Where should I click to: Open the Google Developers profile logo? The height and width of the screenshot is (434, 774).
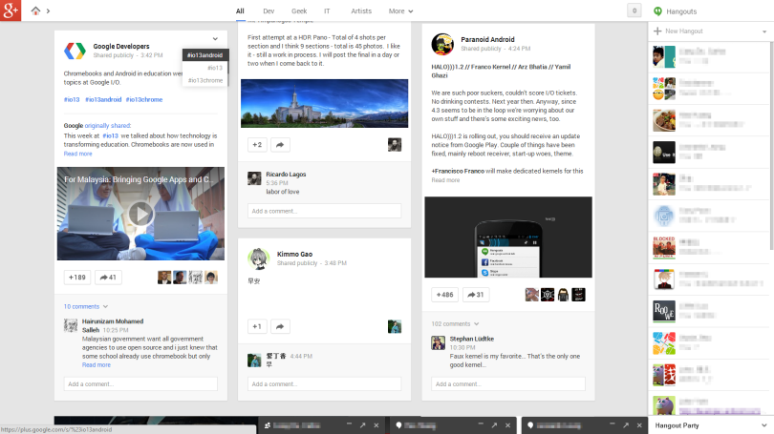pos(75,51)
